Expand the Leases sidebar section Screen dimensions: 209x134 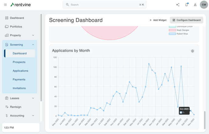33,98
